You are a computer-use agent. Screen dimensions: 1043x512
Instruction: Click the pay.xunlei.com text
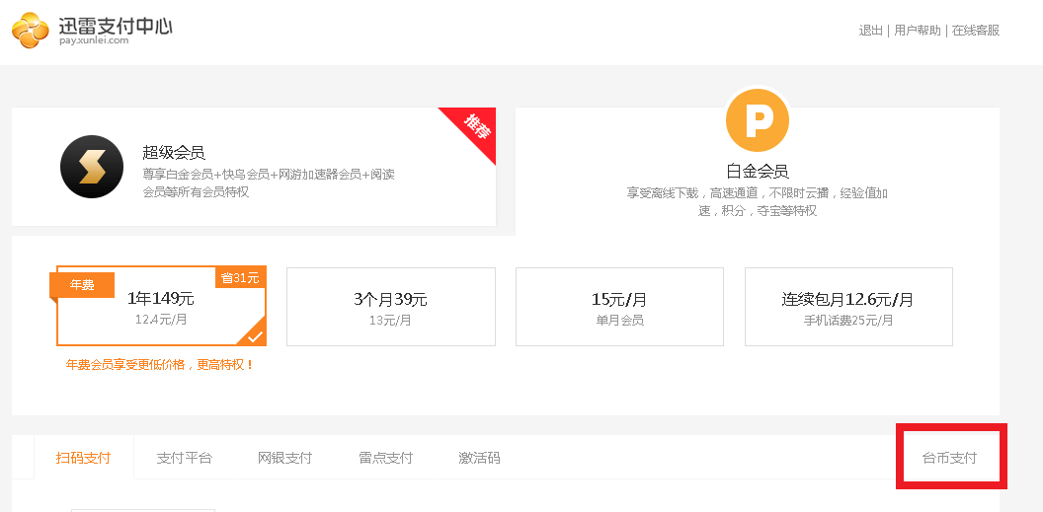pos(93,40)
